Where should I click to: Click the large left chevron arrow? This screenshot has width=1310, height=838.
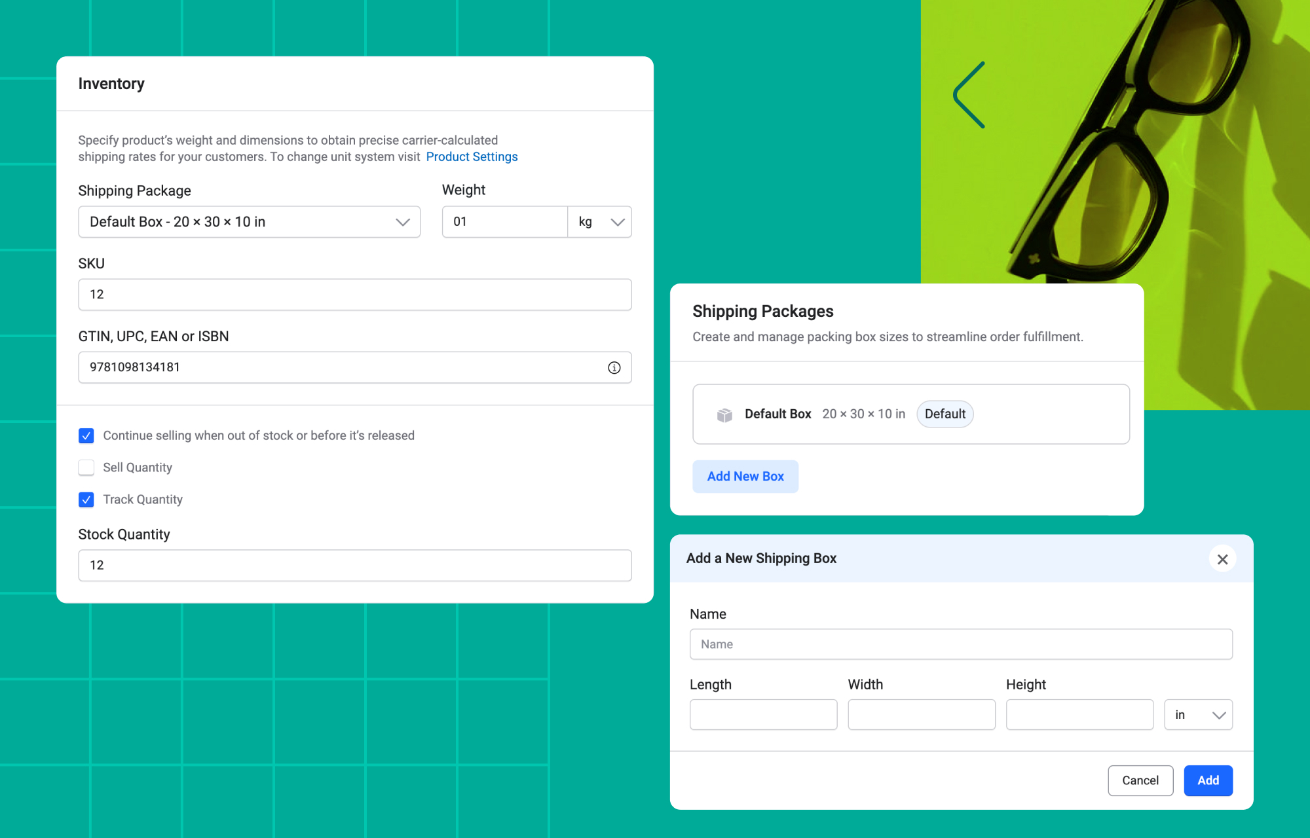[969, 96]
